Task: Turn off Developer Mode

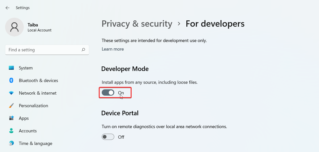Action: click(x=108, y=93)
